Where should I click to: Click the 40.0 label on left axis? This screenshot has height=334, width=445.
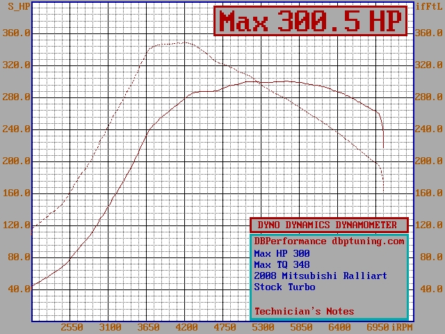pos(18,289)
